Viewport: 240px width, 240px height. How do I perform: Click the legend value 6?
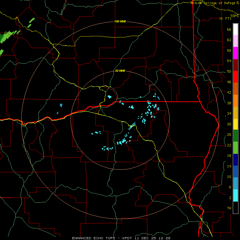[230, 187]
